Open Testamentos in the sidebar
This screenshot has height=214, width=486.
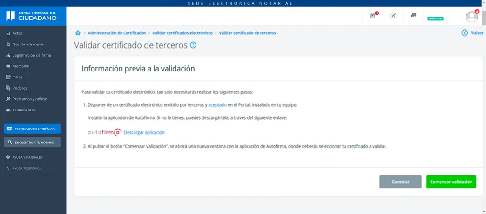24,110
